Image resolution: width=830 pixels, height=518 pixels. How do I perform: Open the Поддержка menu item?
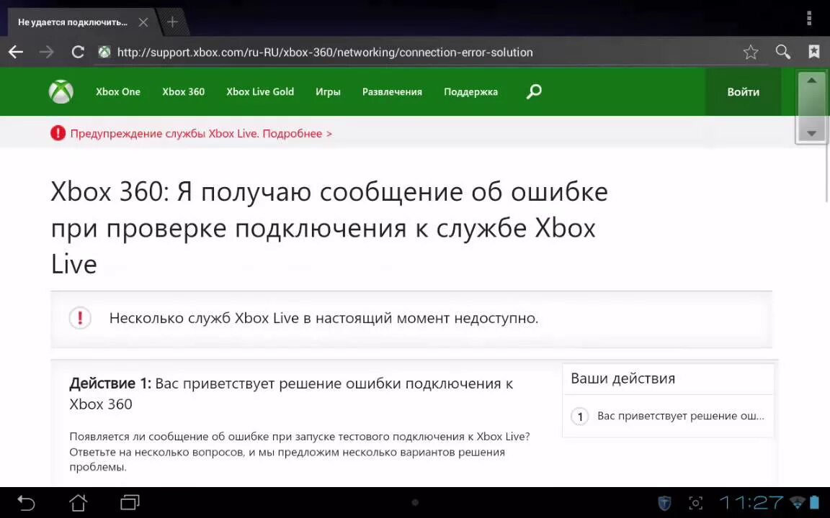[470, 92]
